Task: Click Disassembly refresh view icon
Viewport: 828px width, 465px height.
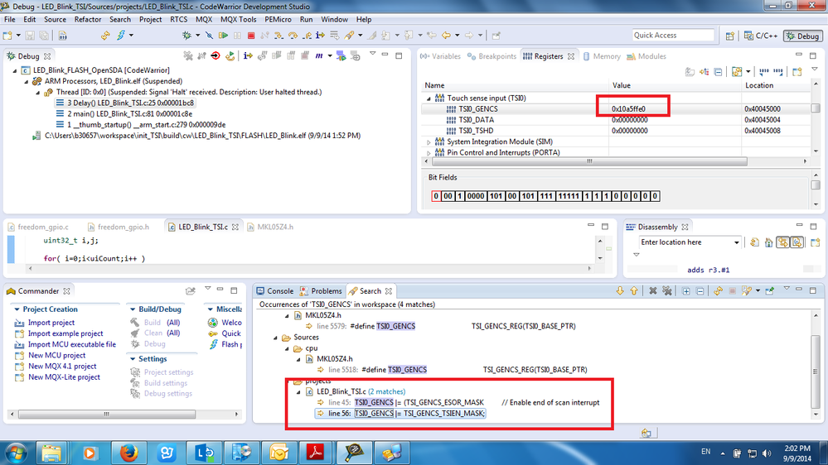Action: pos(754,242)
